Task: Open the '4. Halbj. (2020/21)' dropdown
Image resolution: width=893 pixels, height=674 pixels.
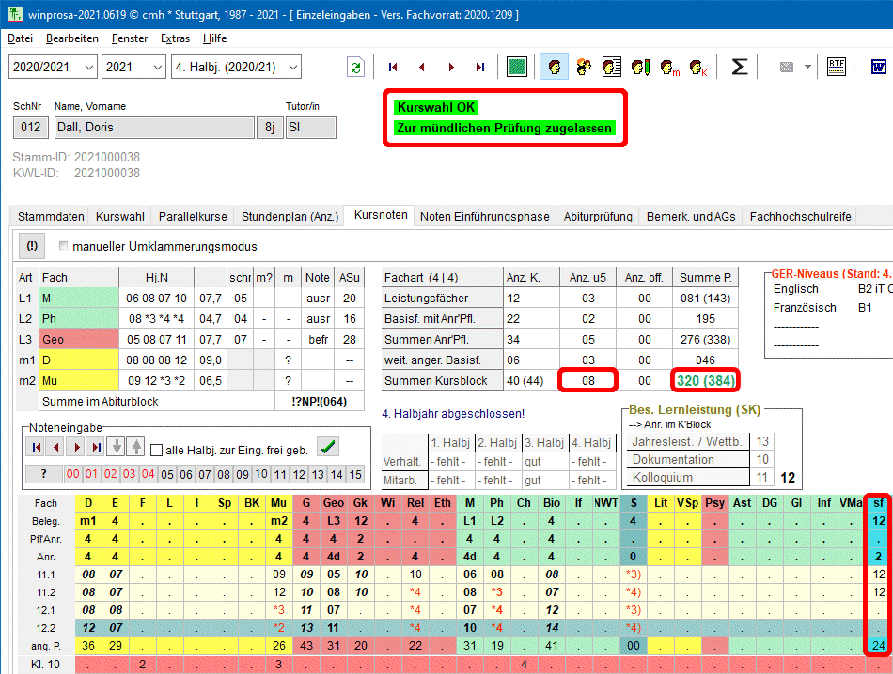Action: pos(293,68)
